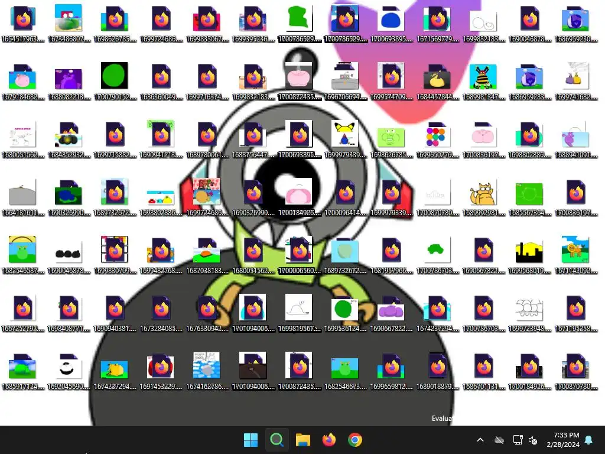Select striped bee file 1689981347
The height and width of the screenshot is (454, 605).
click(x=484, y=82)
